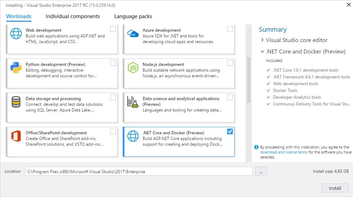Image resolution: width=353 pixels, height=197 pixels.
Task: Click the Web development globe icon
Action: point(16,33)
